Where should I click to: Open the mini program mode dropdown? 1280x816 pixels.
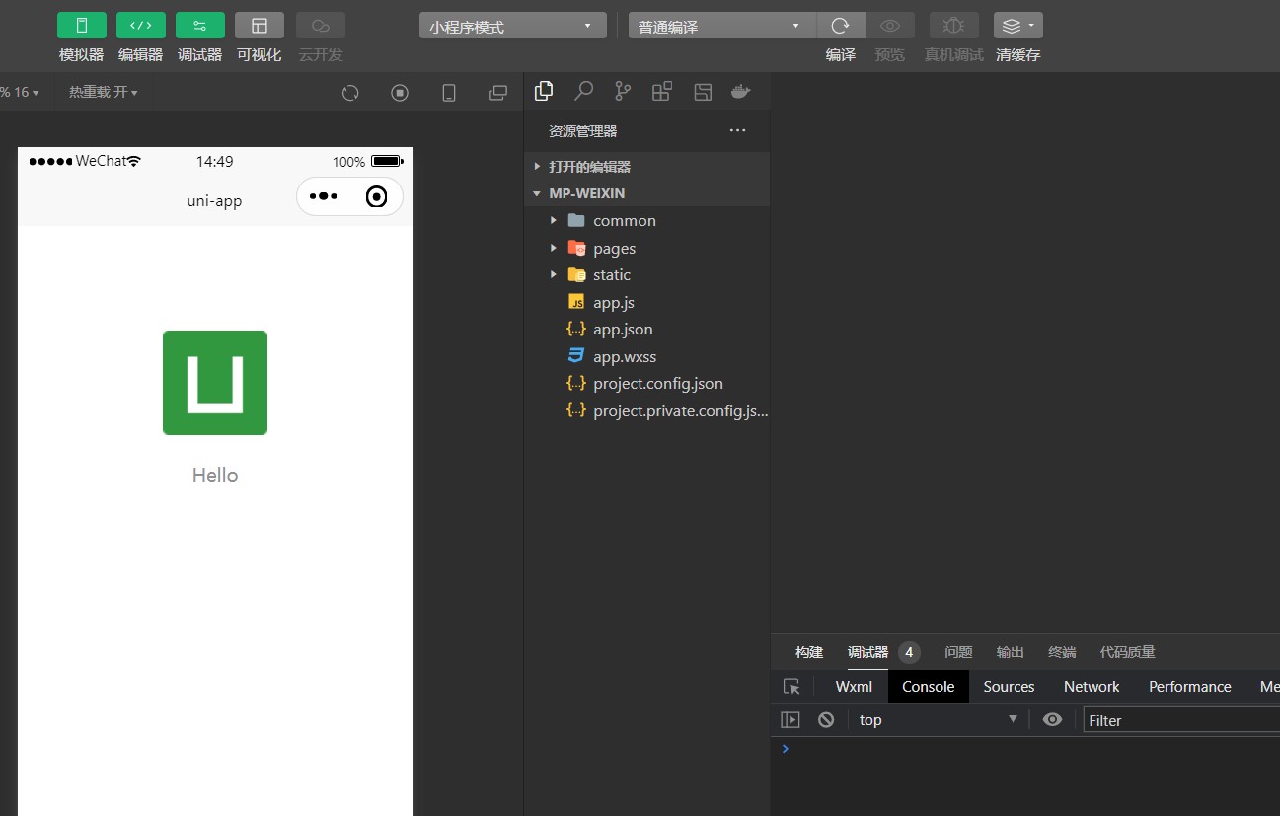pos(512,26)
